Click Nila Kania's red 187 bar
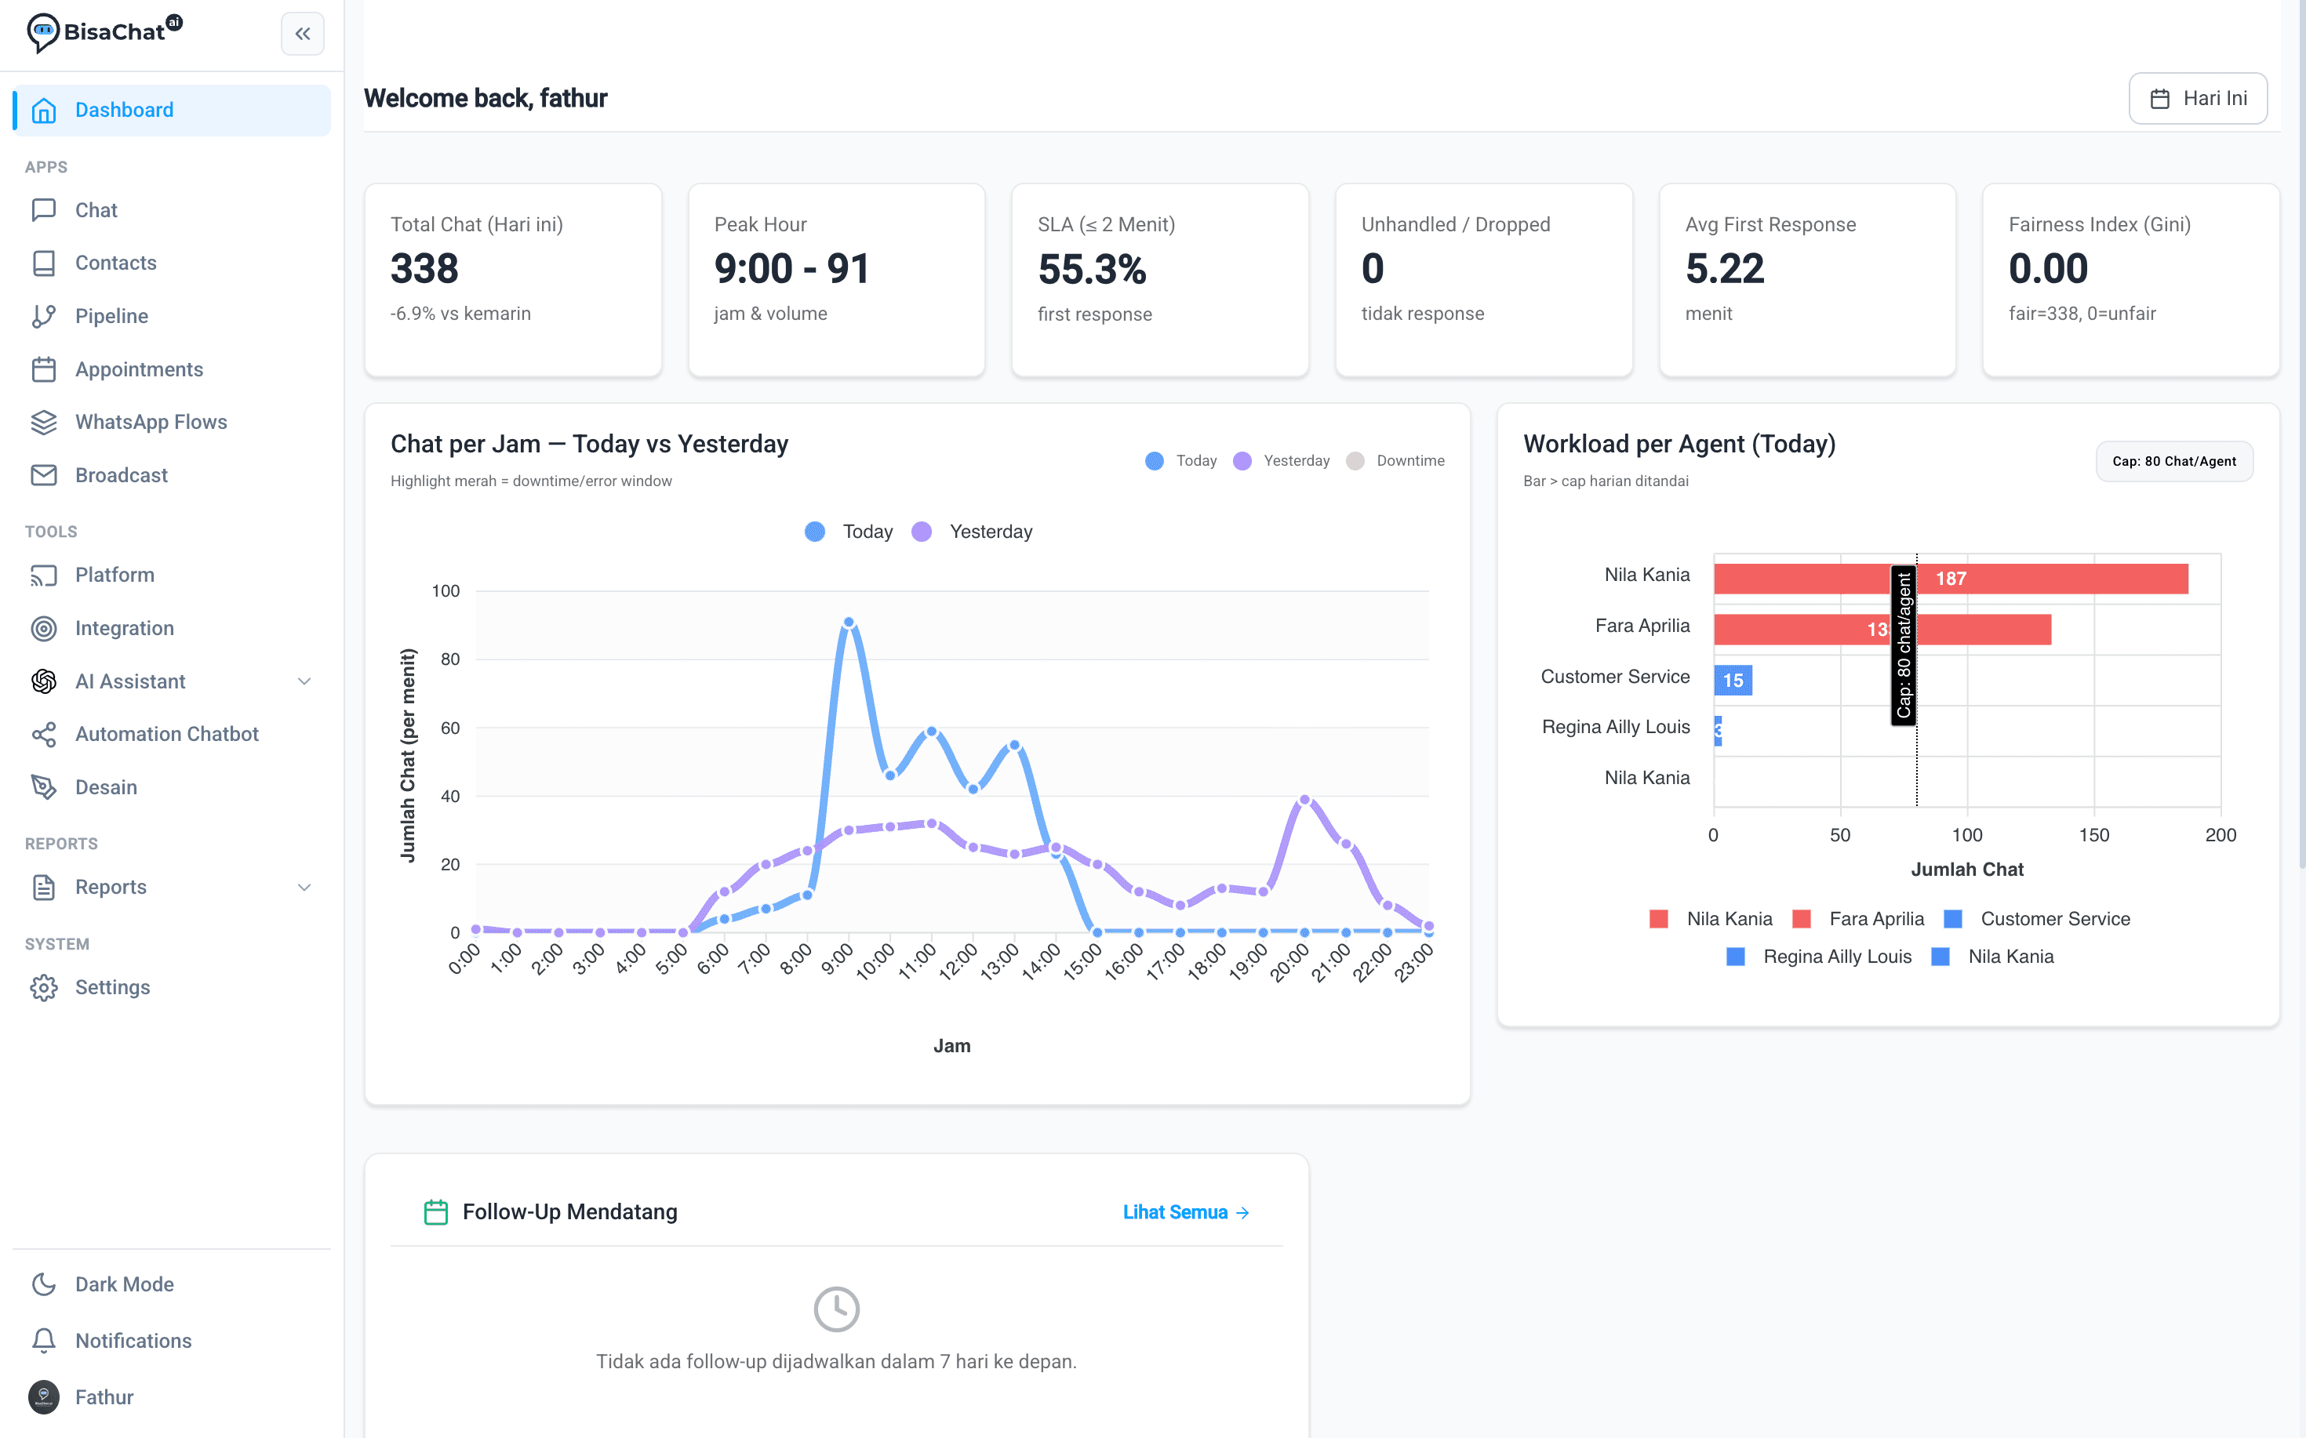 click(x=1950, y=579)
